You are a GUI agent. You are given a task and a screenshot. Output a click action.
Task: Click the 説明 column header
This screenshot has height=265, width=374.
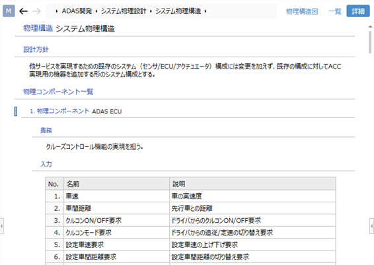point(252,184)
